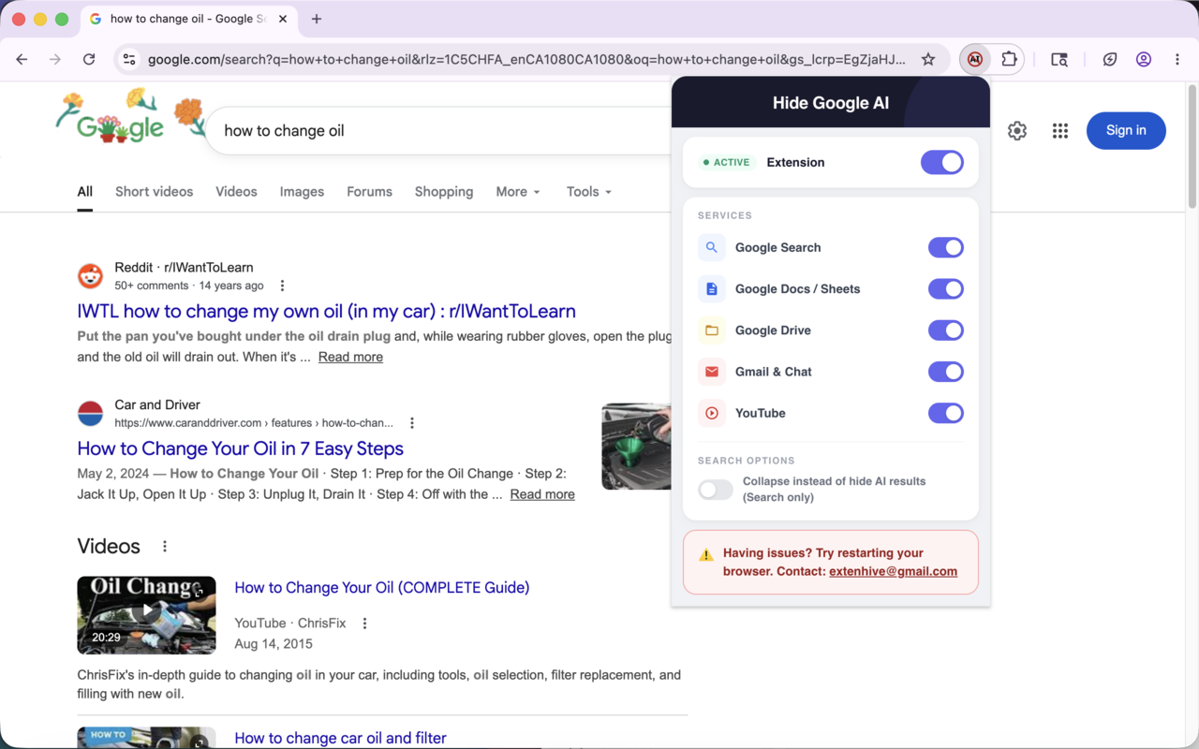Bookmark this page with the star icon
The width and height of the screenshot is (1199, 749).
(928, 59)
